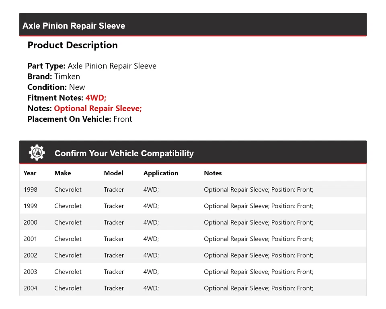The width and height of the screenshot is (386, 309).
Task: Select the Notes column header in table
Action: pos(213,173)
